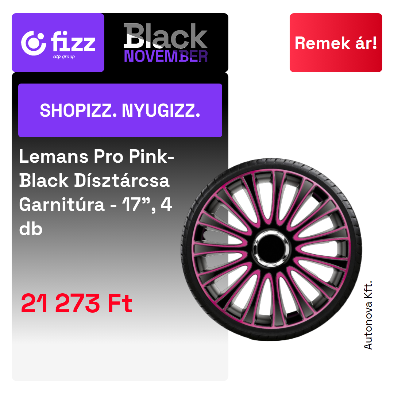Open the Remek ár! red badge
This screenshot has width=394, height=394.
tap(336, 43)
